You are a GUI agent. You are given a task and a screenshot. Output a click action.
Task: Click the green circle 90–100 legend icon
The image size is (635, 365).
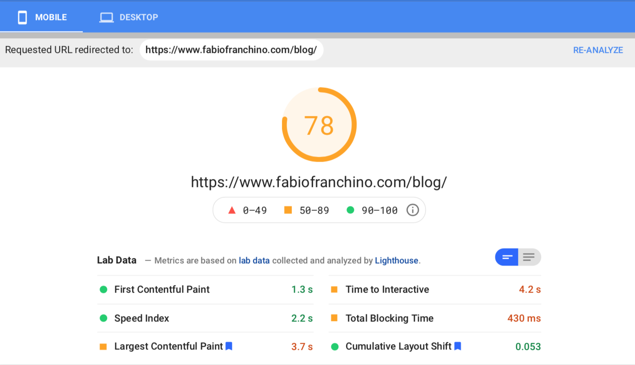[x=350, y=210]
